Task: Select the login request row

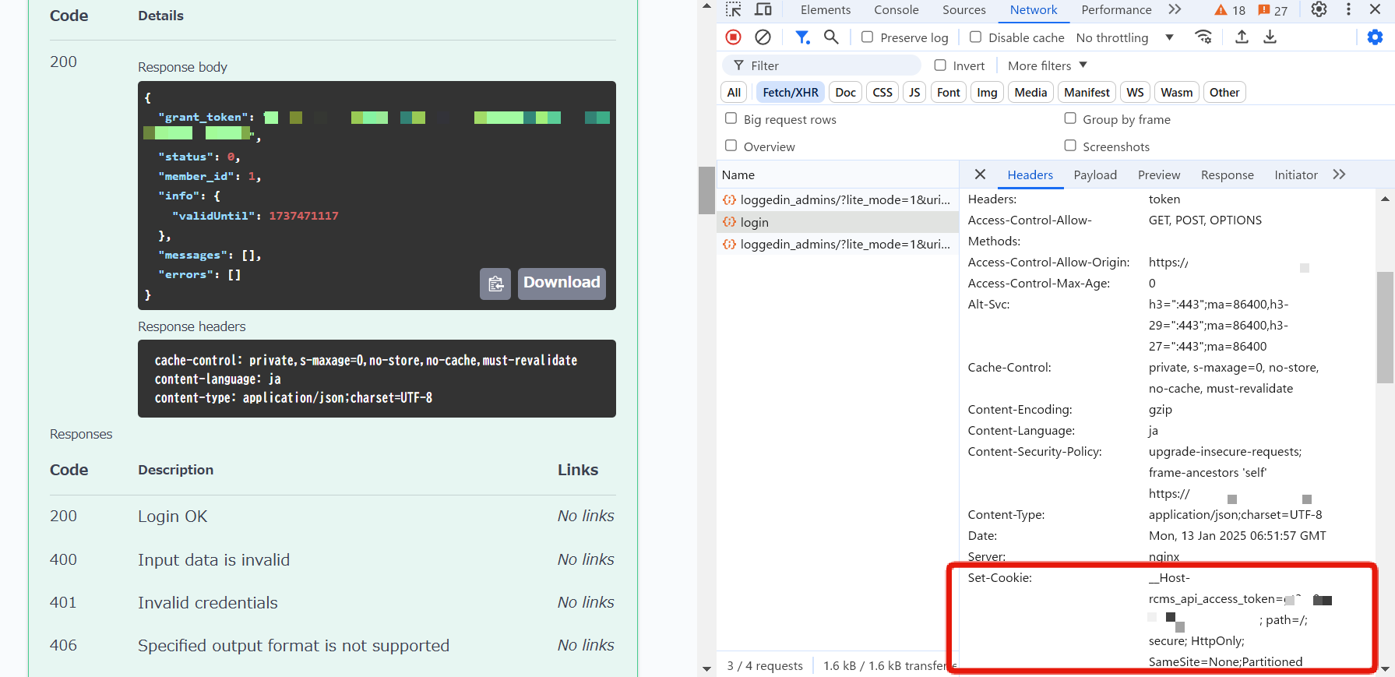Action: (754, 222)
